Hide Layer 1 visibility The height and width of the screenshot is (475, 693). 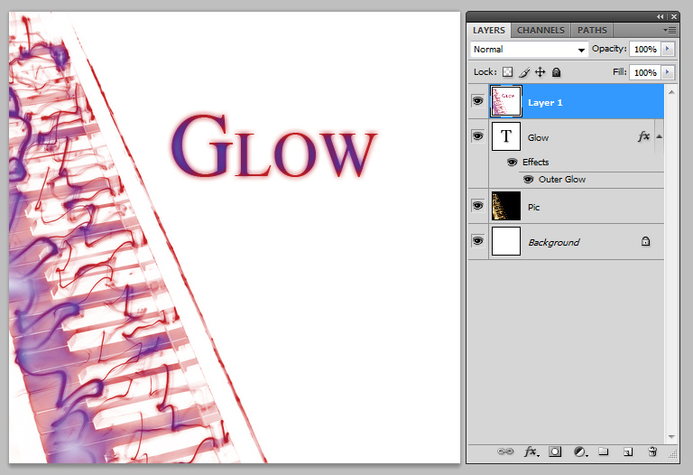tap(477, 101)
